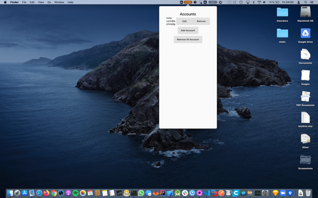
Task: Open Spotlight search magnifier in menu bar
Action: [305, 2]
